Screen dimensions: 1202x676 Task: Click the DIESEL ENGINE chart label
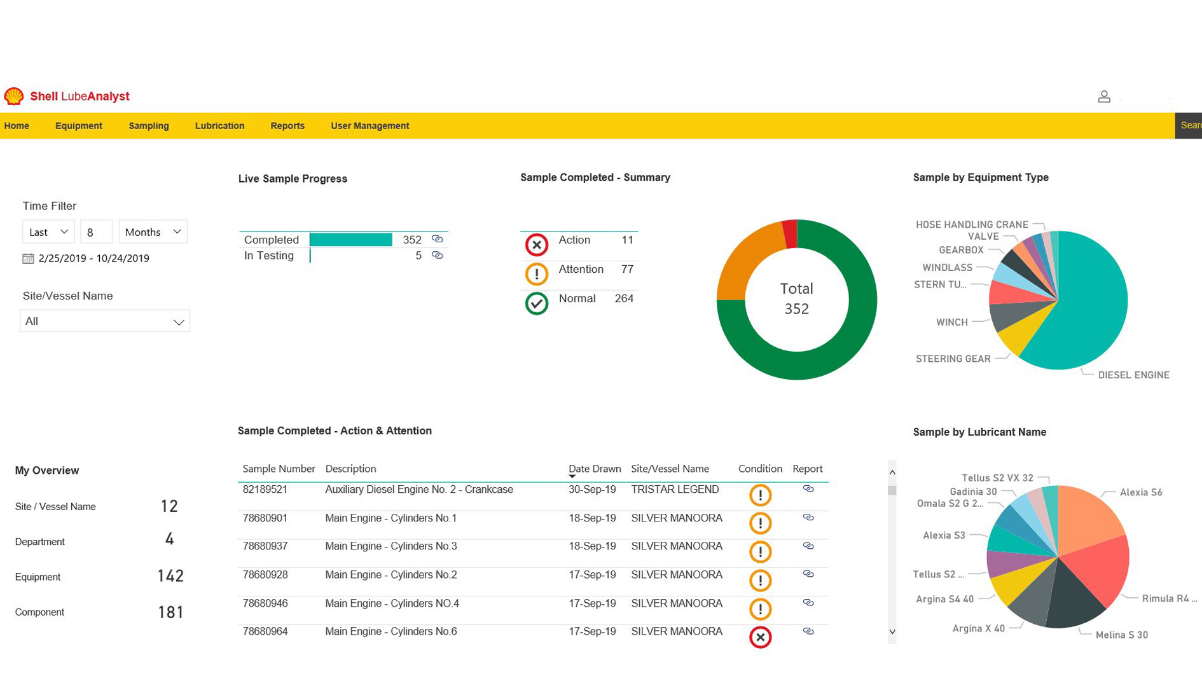coord(1134,375)
